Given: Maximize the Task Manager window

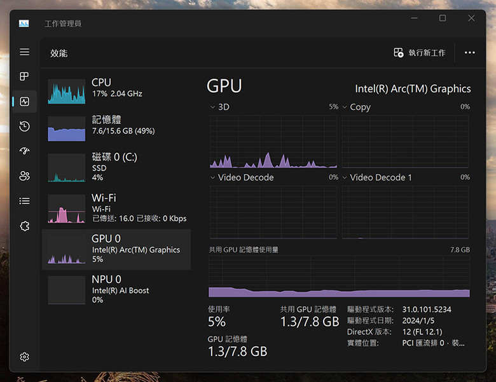Looking at the screenshot, I should point(443,18).
